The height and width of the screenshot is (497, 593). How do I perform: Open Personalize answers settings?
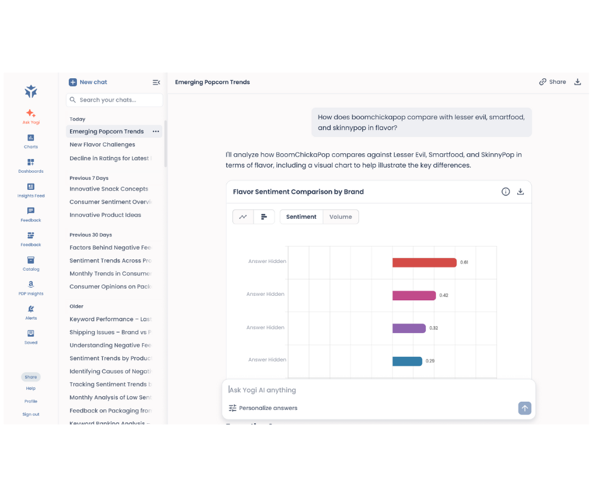tap(263, 408)
